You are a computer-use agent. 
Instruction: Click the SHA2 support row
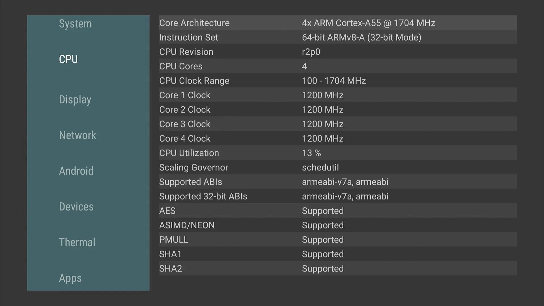pos(337,269)
